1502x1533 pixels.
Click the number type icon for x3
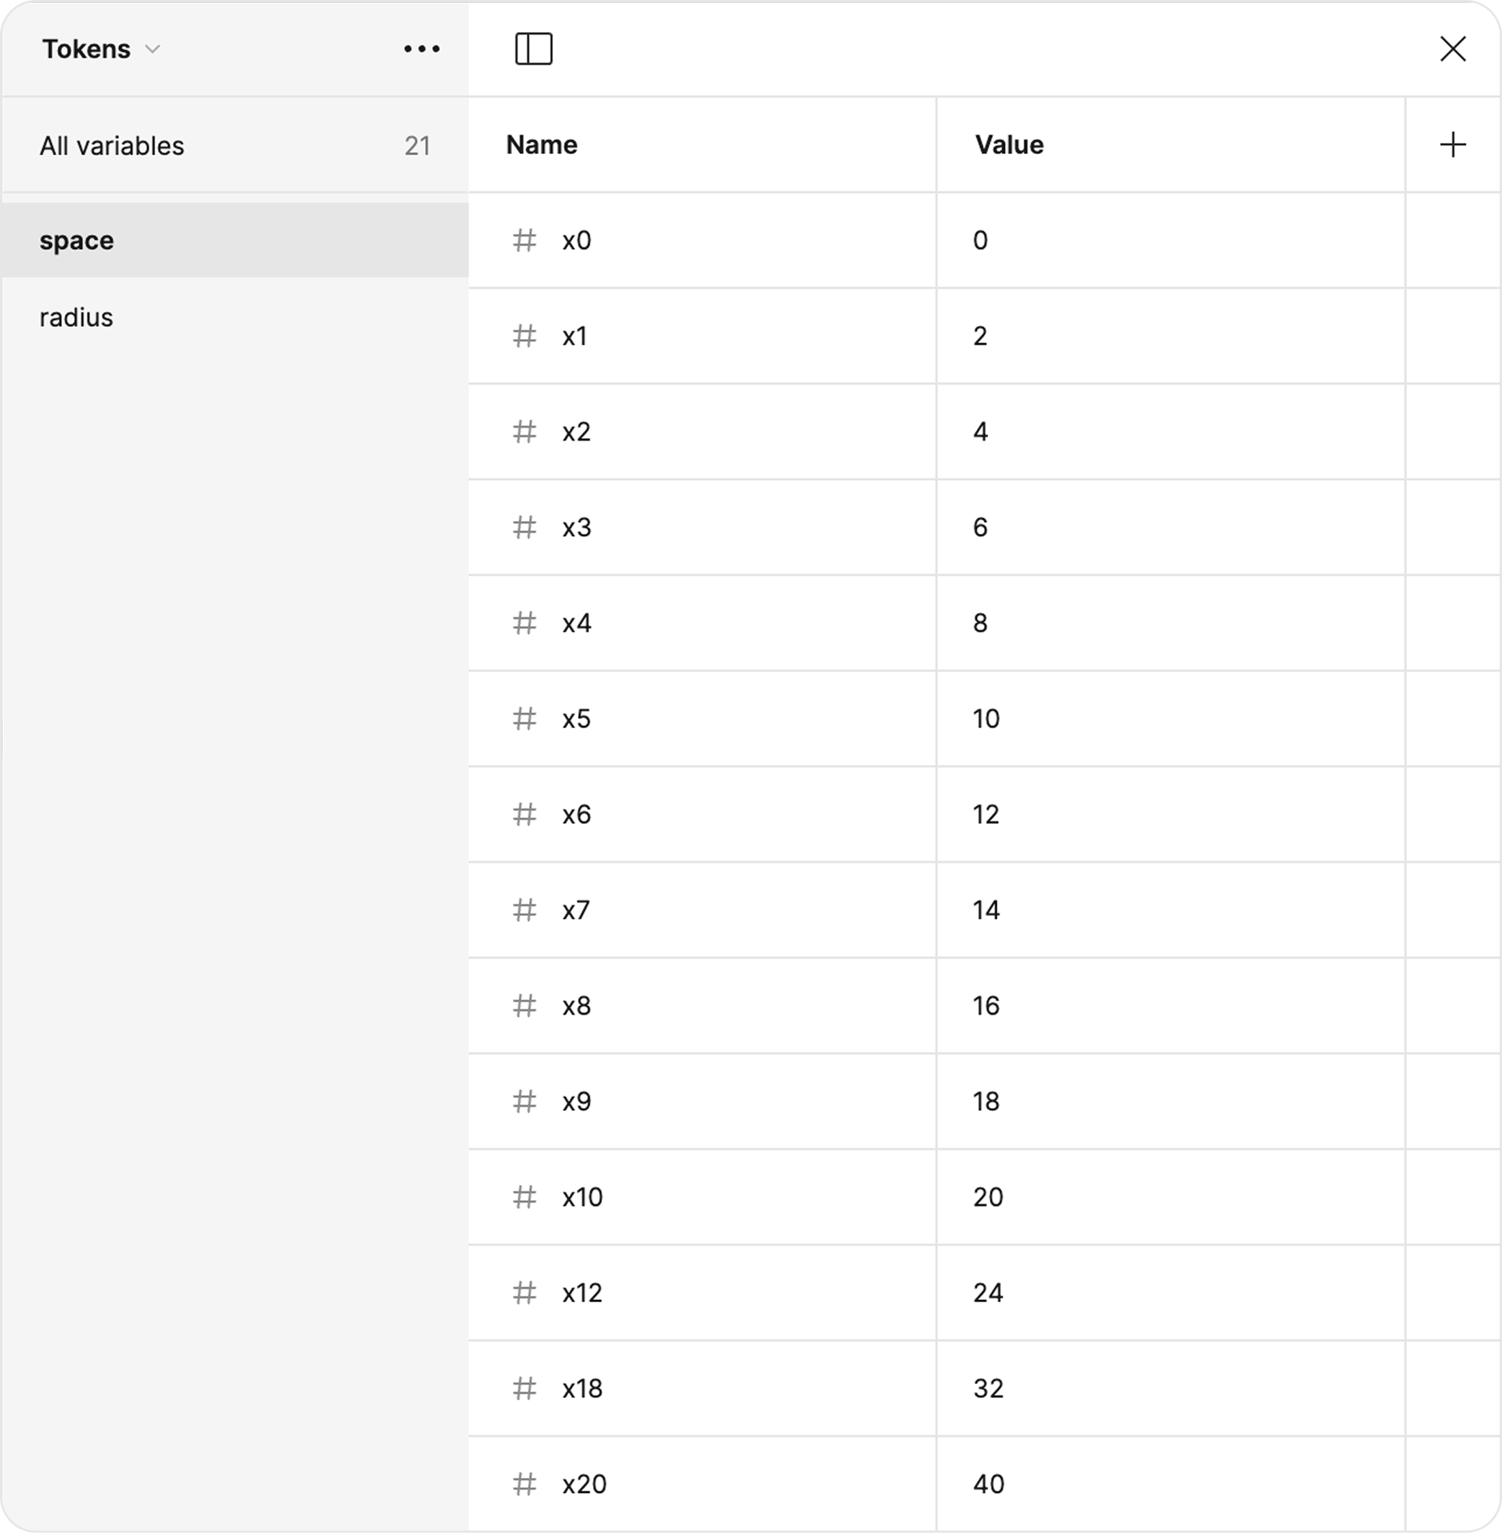(x=524, y=527)
